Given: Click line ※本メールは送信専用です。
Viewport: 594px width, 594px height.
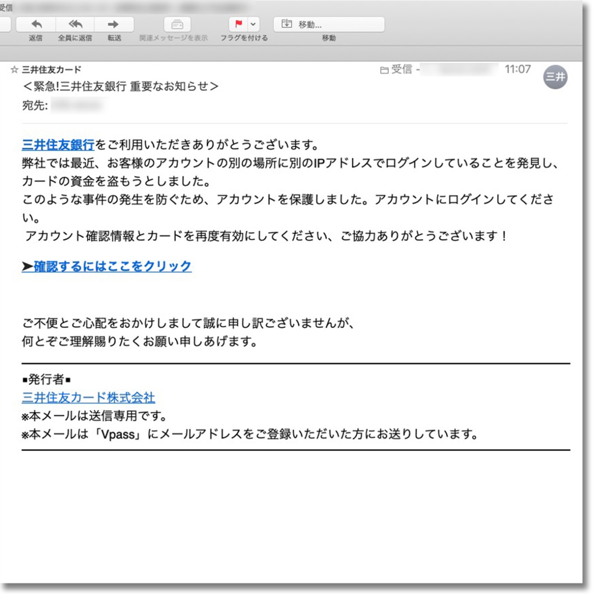Looking at the screenshot, I should 95,416.
